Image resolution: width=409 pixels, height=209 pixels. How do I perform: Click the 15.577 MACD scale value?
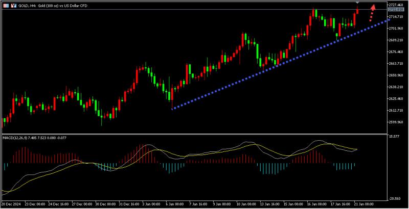point(394,137)
